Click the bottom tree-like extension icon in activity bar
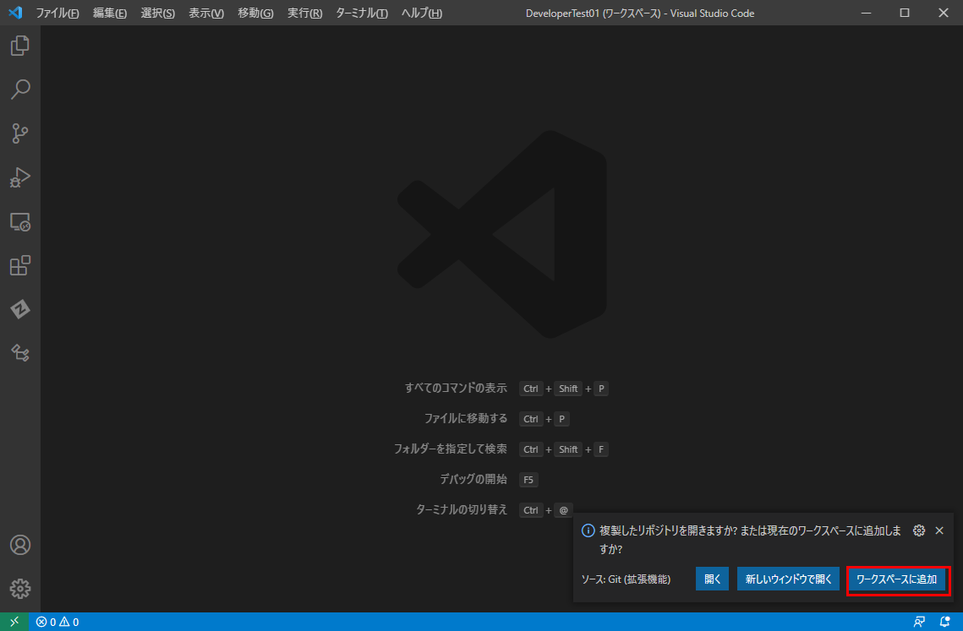The width and height of the screenshot is (963, 631). coord(20,353)
